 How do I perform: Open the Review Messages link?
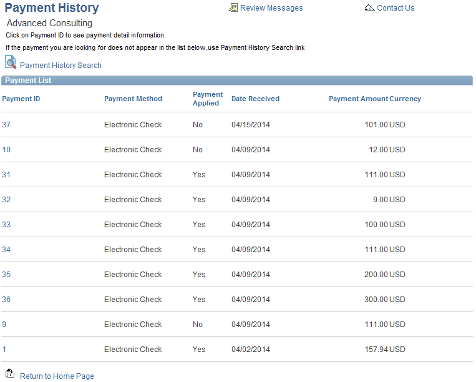[x=271, y=8]
